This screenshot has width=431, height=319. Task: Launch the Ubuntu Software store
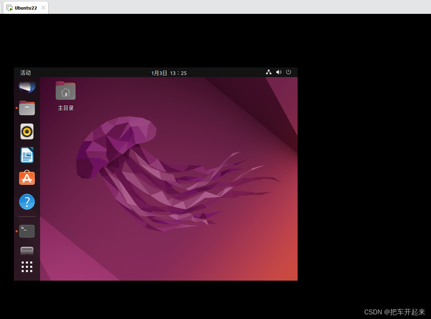(27, 178)
